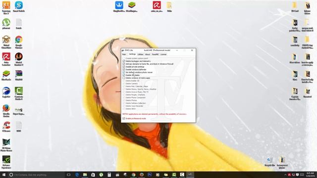This screenshot has height=178, width=317.
Task: Open Calculator from the taskbar
Action: point(109,175)
